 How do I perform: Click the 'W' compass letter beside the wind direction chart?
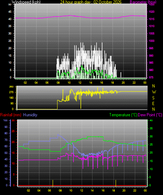pyautogui.click(x=154, y=92)
